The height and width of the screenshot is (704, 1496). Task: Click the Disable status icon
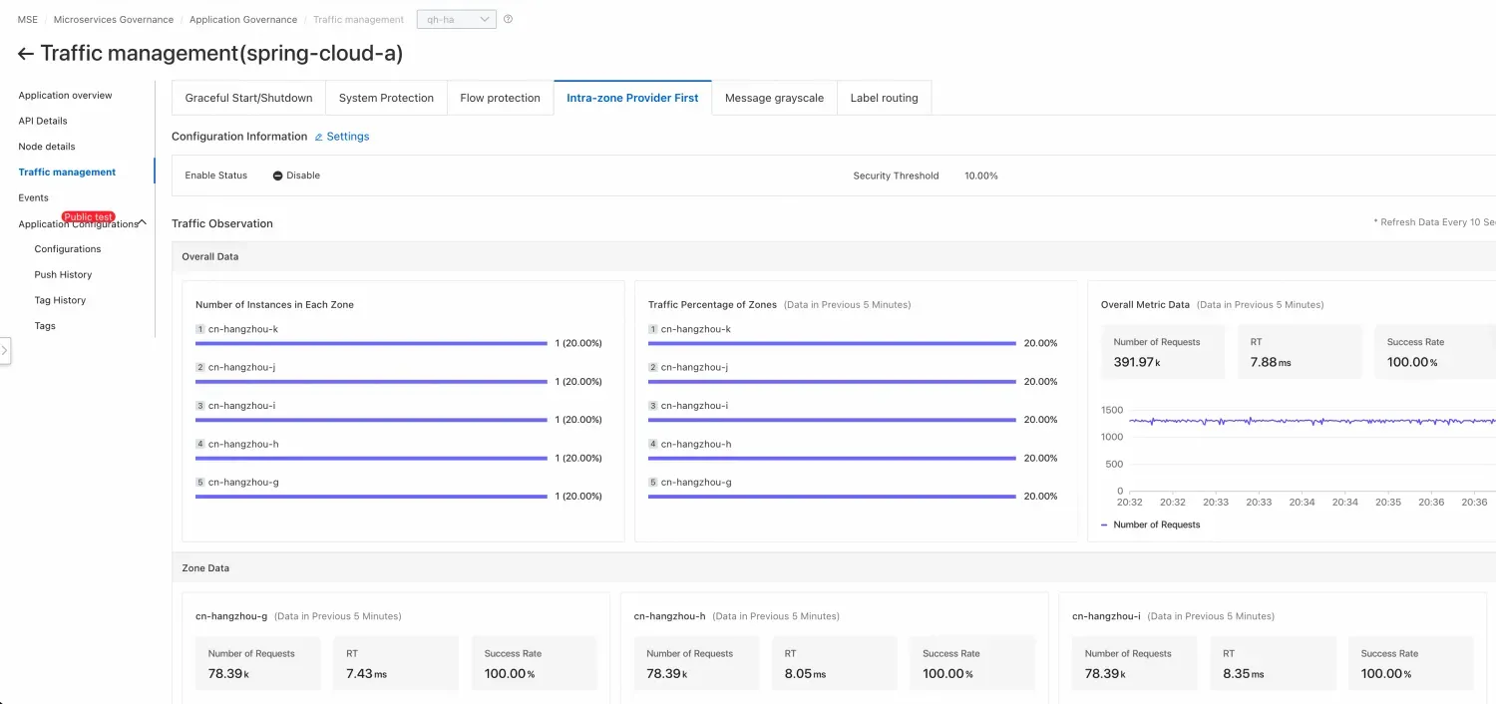point(277,176)
